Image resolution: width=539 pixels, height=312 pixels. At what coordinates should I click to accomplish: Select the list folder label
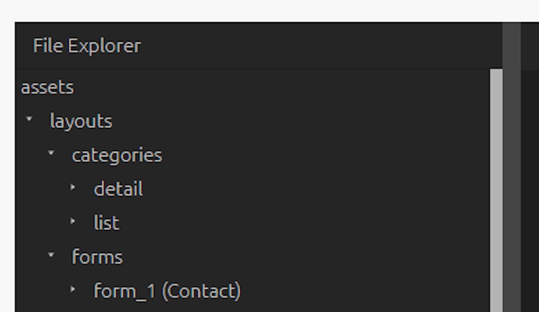pyautogui.click(x=106, y=223)
